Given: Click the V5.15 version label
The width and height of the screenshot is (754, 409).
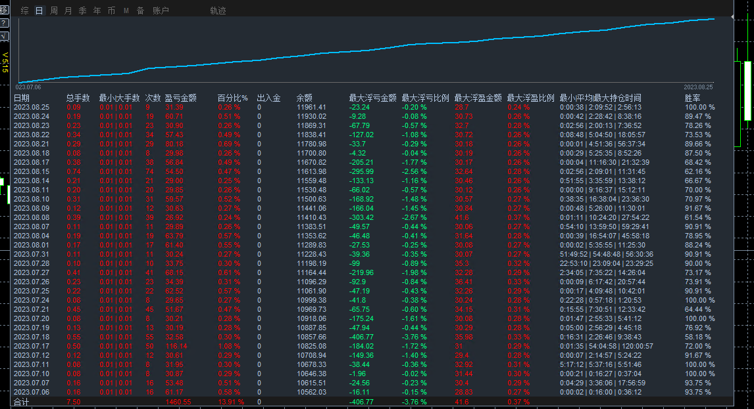Looking at the screenshot, I should pyautogui.click(x=5, y=62).
